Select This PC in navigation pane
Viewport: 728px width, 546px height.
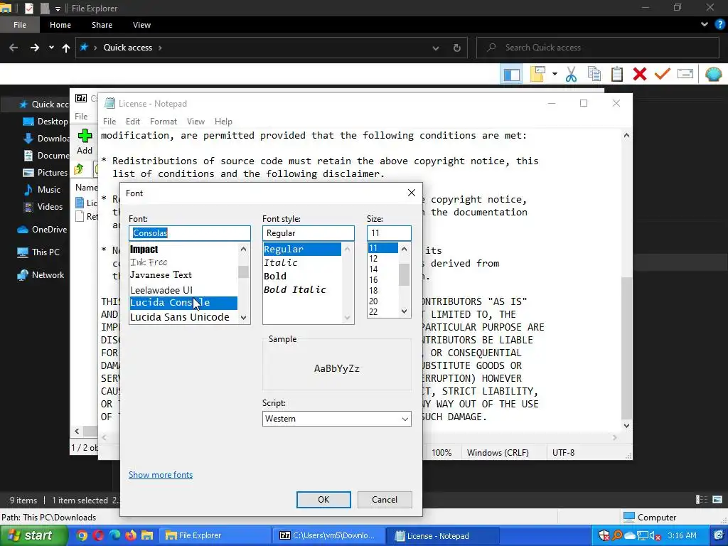click(x=45, y=252)
